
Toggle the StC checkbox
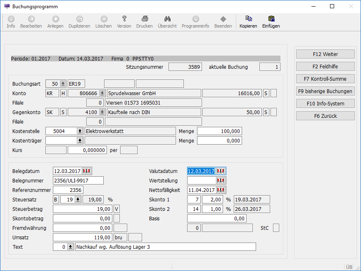point(276,228)
